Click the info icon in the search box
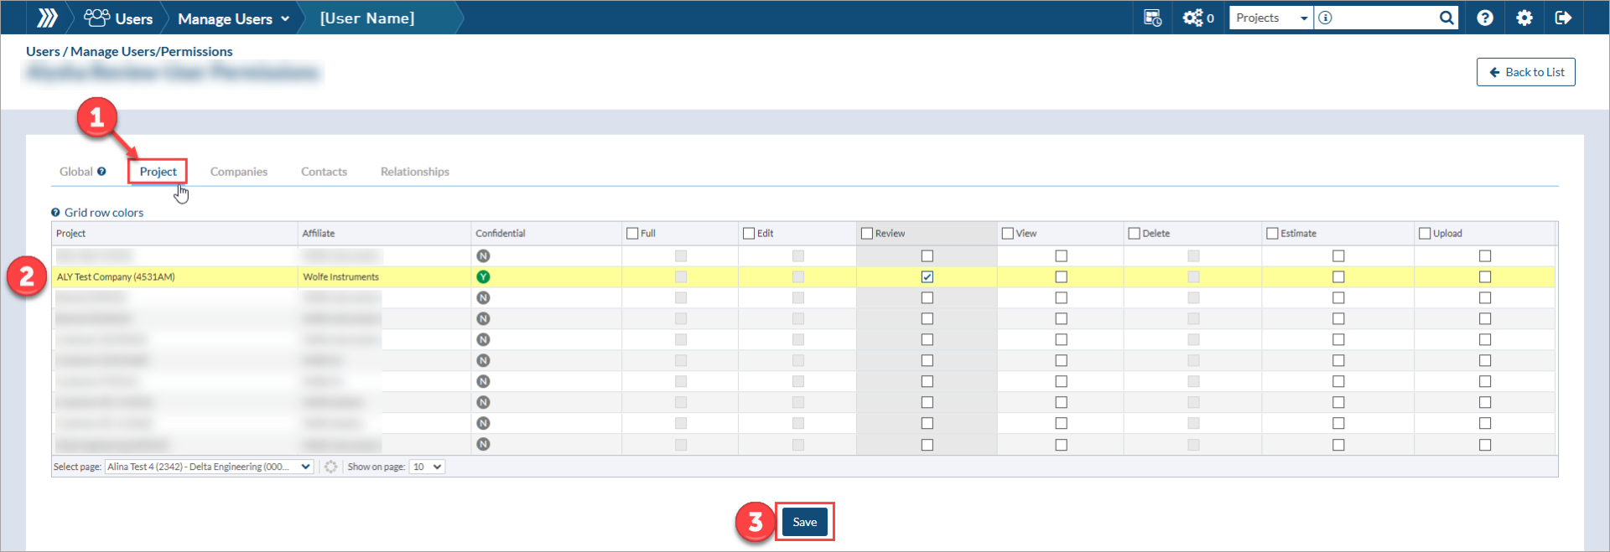Screen dimensions: 1610x552 (1325, 18)
